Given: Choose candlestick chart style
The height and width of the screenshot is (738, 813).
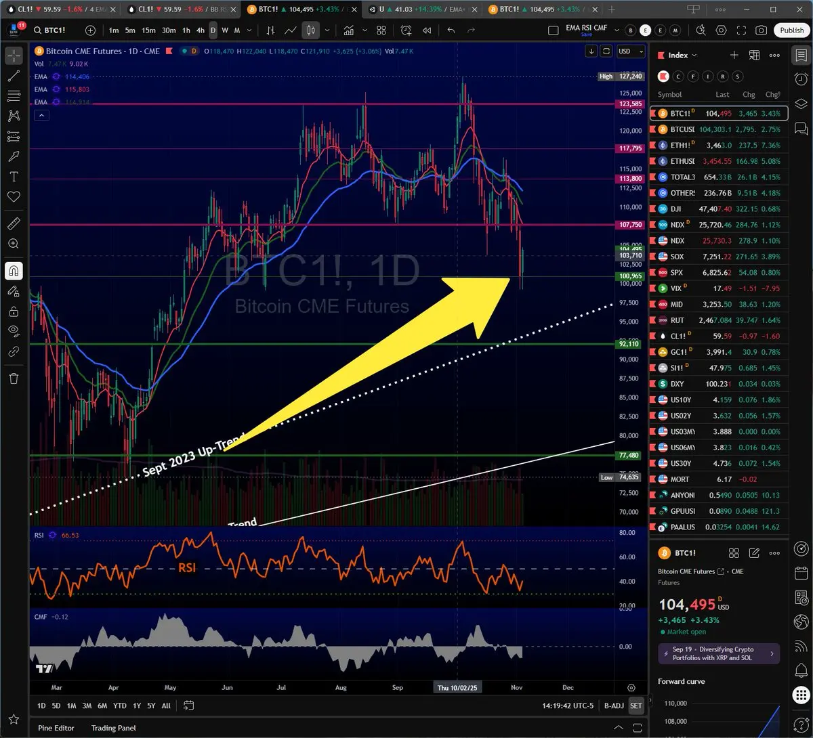Looking at the screenshot, I should click(311, 30).
